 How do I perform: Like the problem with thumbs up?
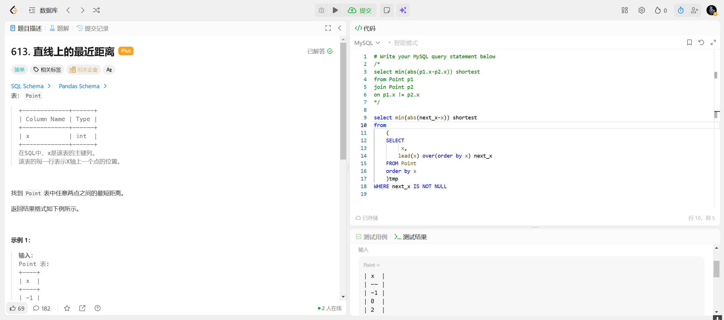pos(17,308)
